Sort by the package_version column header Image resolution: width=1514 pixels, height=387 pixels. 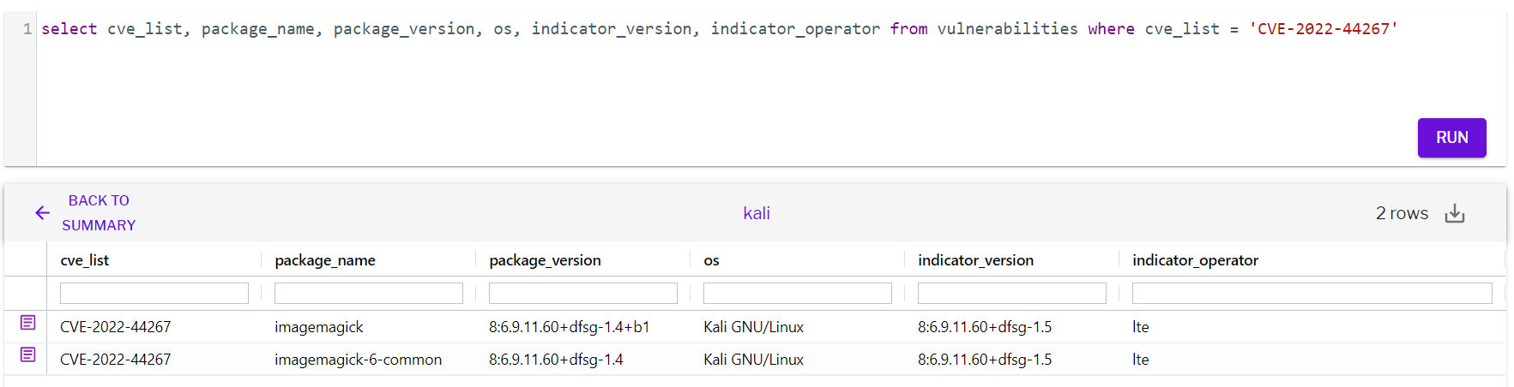point(545,260)
